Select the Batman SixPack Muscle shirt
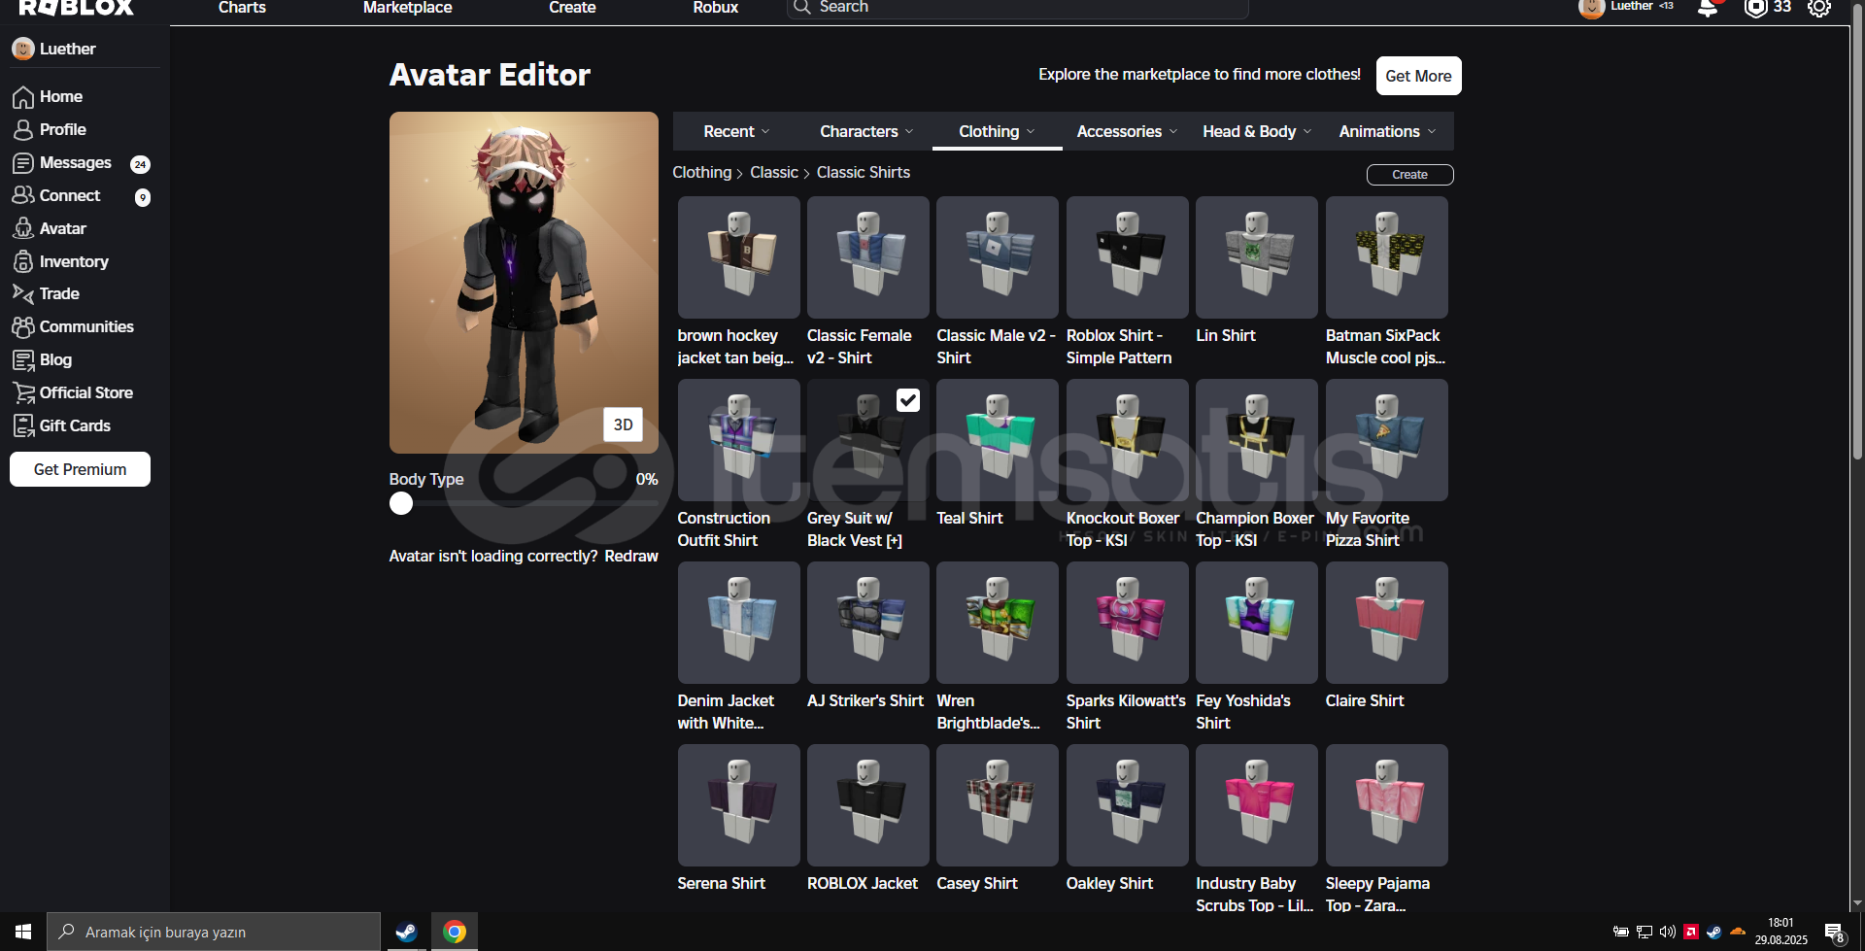The width and height of the screenshot is (1865, 951). 1386,257
